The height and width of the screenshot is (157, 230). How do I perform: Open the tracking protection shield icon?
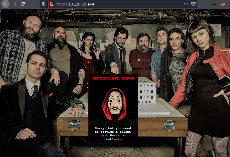(x=44, y=4)
